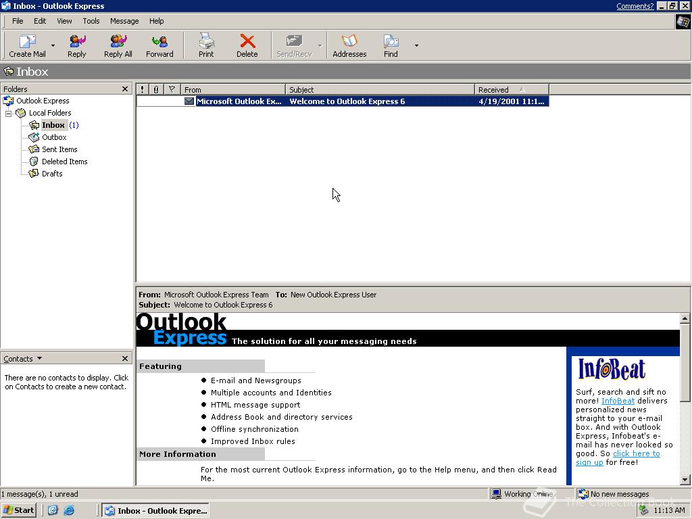Select message "Welcome to Outlook Express 6"
Screen dimensions: 692x519
pos(347,101)
